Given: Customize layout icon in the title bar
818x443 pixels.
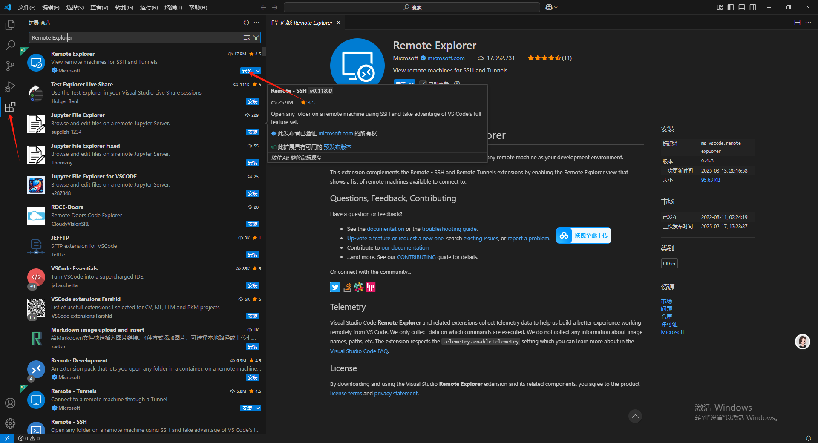Looking at the screenshot, I should (720, 7).
